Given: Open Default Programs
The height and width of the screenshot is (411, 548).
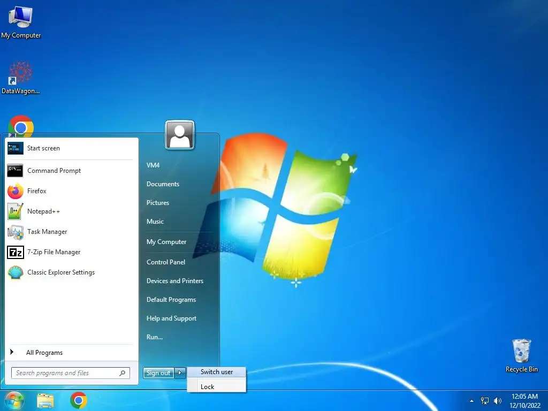Looking at the screenshot, I should click(171, 300).
